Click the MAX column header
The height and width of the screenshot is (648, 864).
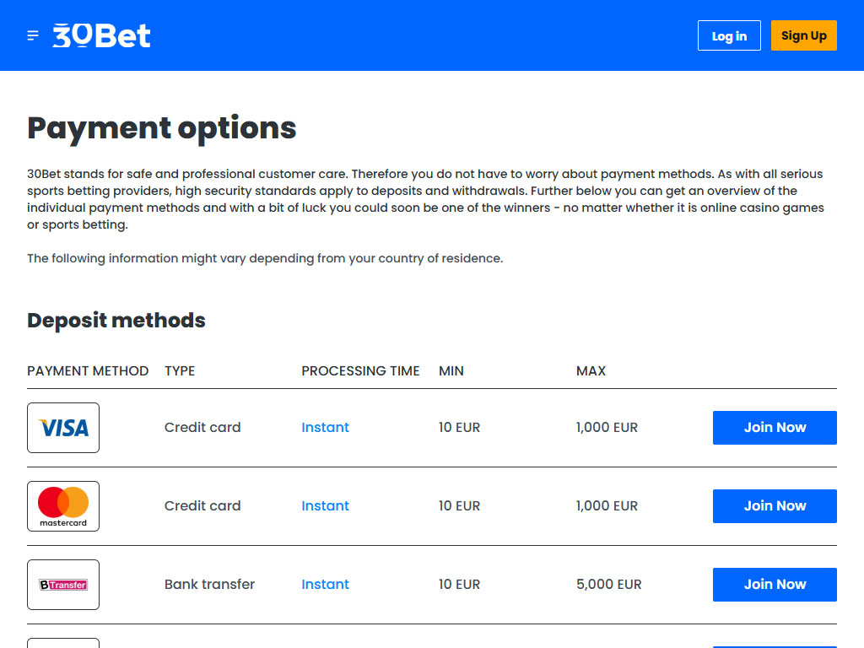591,371
